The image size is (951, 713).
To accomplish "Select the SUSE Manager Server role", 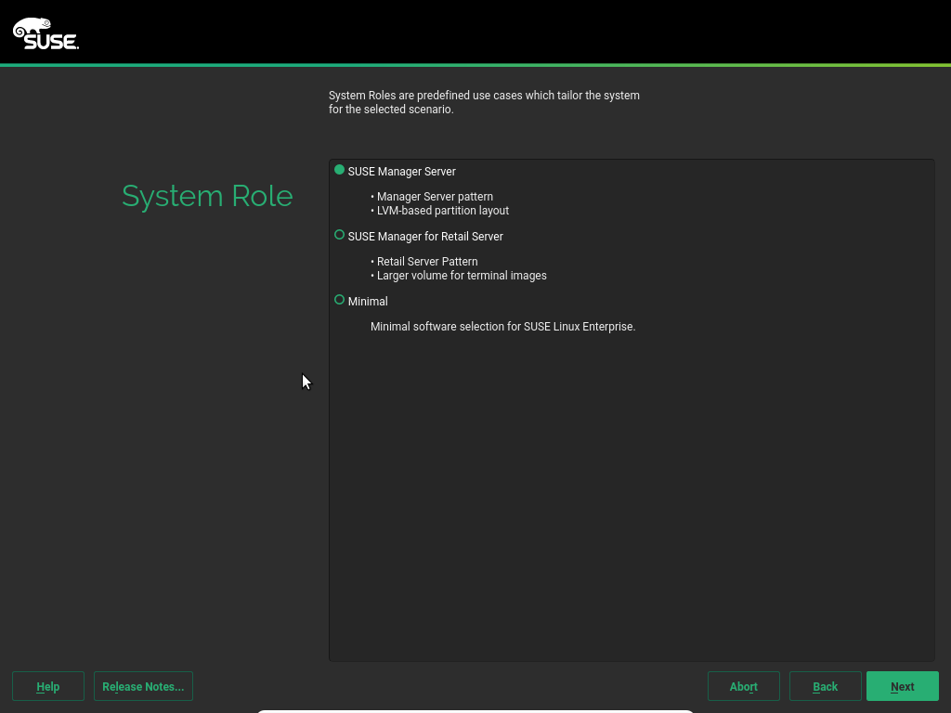I will (340, 171).
